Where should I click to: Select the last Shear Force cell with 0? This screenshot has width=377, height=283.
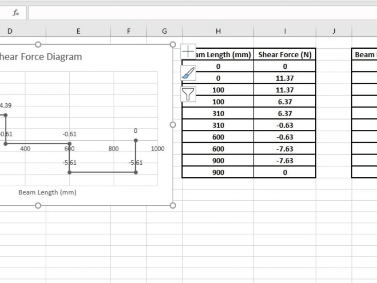[285, 172]
